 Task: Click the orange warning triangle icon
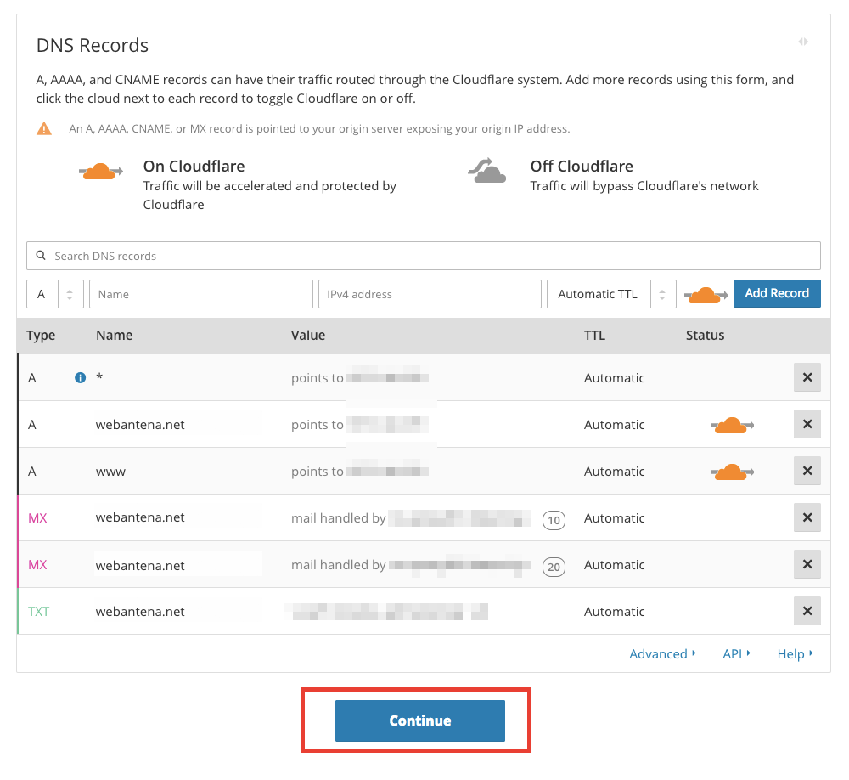click(44, 128)
